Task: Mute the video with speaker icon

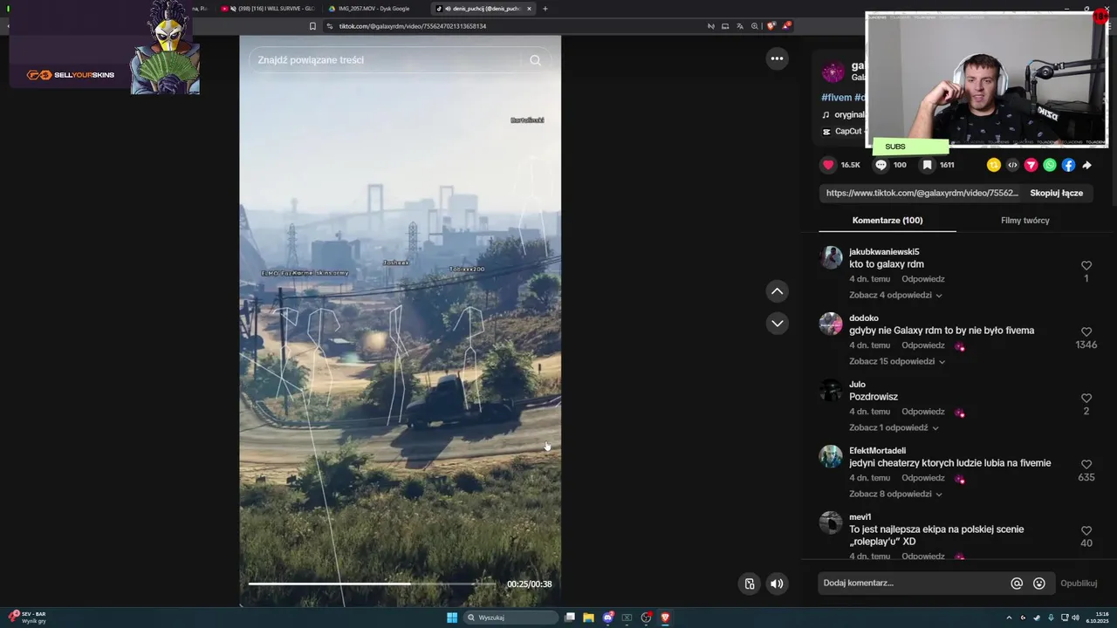Action: [x=777, y=584]
